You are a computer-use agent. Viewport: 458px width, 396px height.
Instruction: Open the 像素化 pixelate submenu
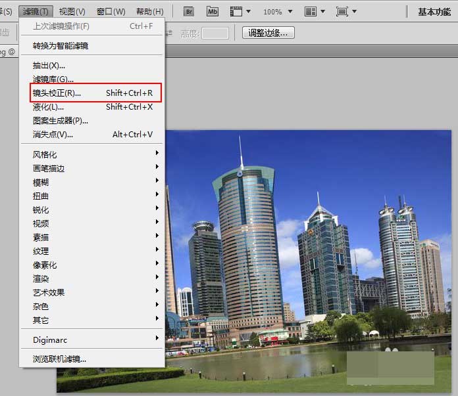(91, 265)
